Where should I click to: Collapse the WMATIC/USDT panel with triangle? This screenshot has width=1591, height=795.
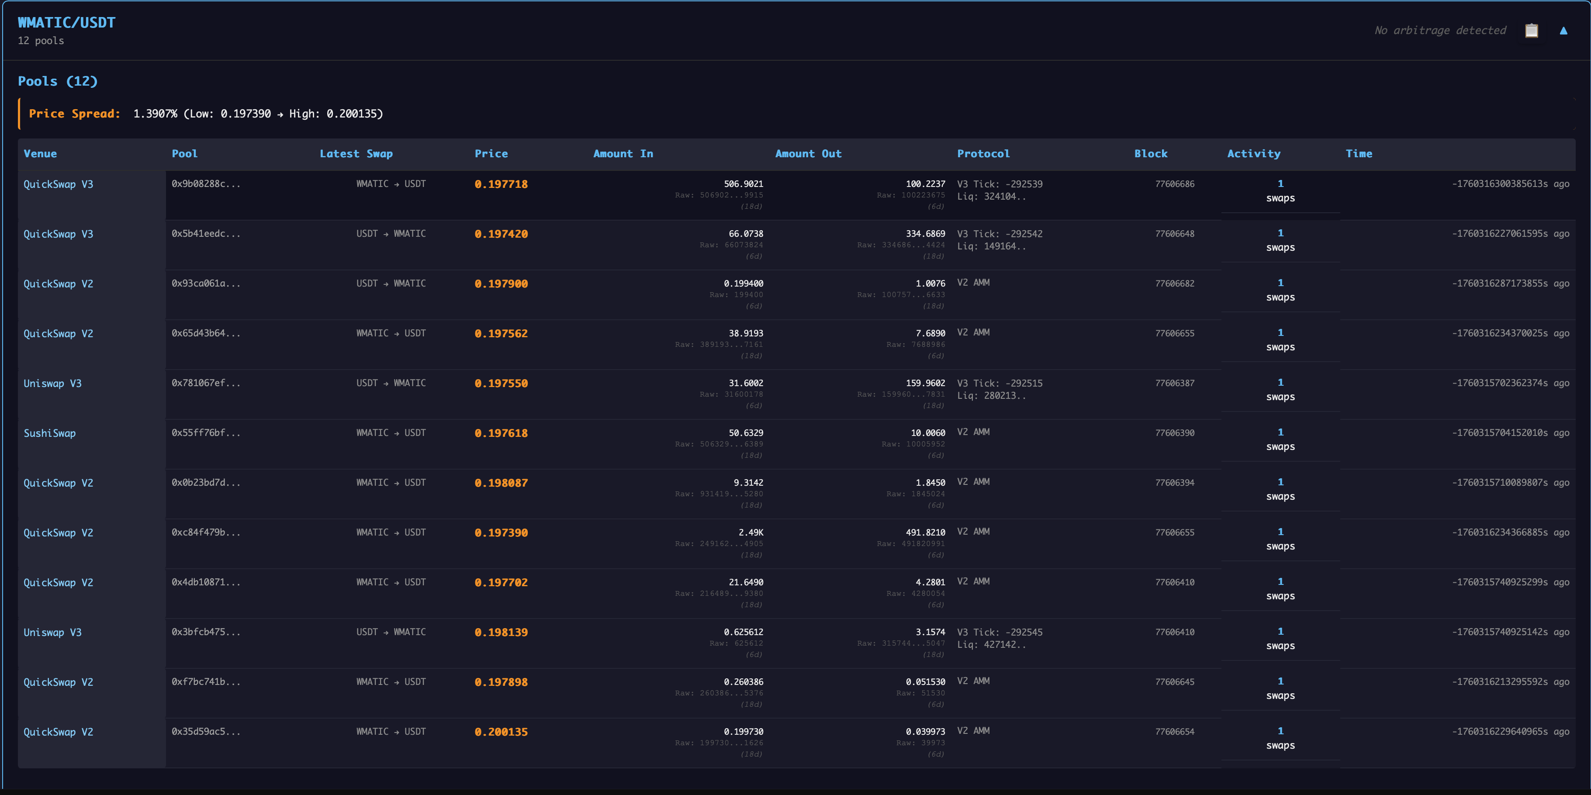1563,30
